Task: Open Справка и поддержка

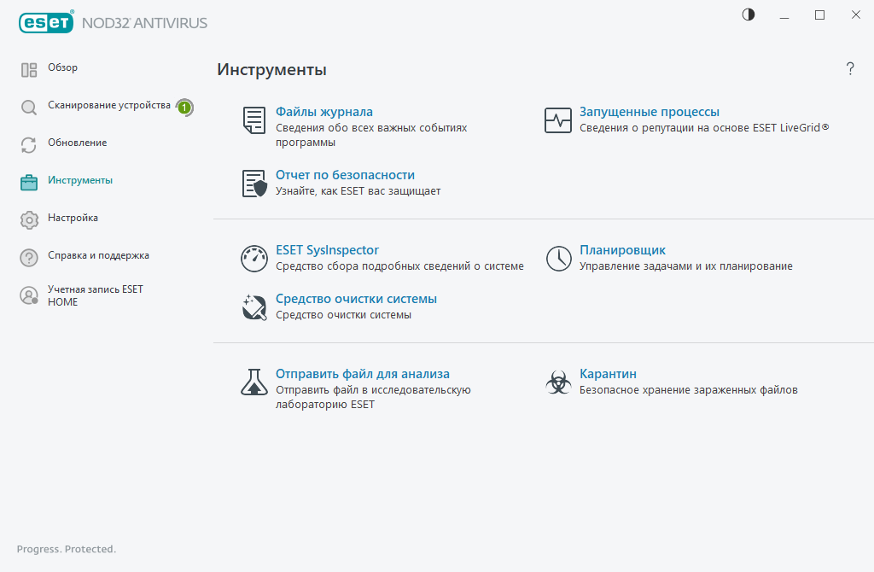Action: (x=99, y=255)
